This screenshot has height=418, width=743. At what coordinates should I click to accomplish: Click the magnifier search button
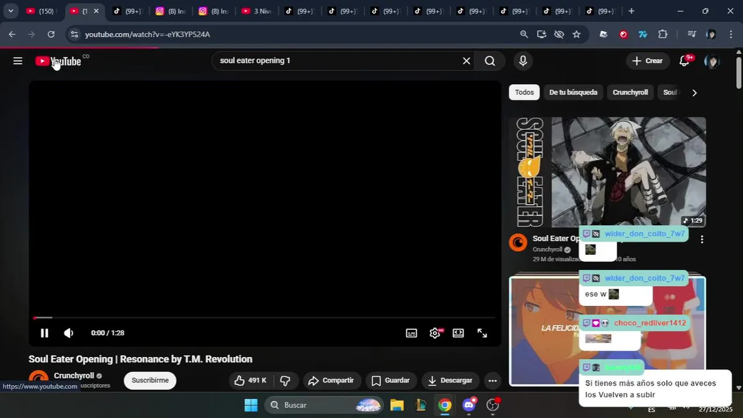(x=490, y=61)
